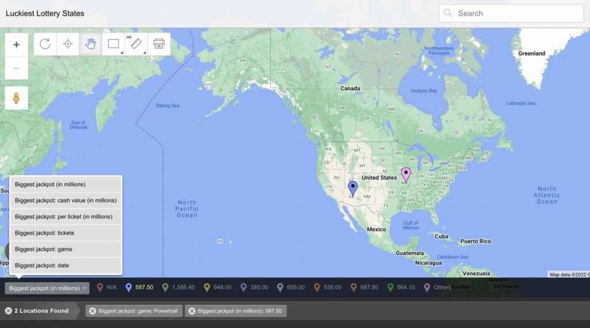Toggle the 564.10 legend marker filter
The height and width of the screenshot is (328, 590).
[401, 287]
